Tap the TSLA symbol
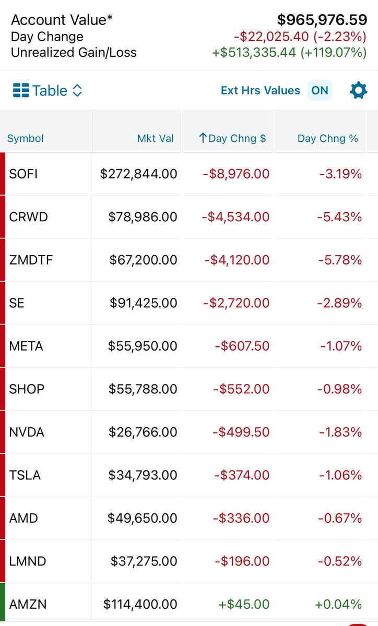 [x=25, y=475]
